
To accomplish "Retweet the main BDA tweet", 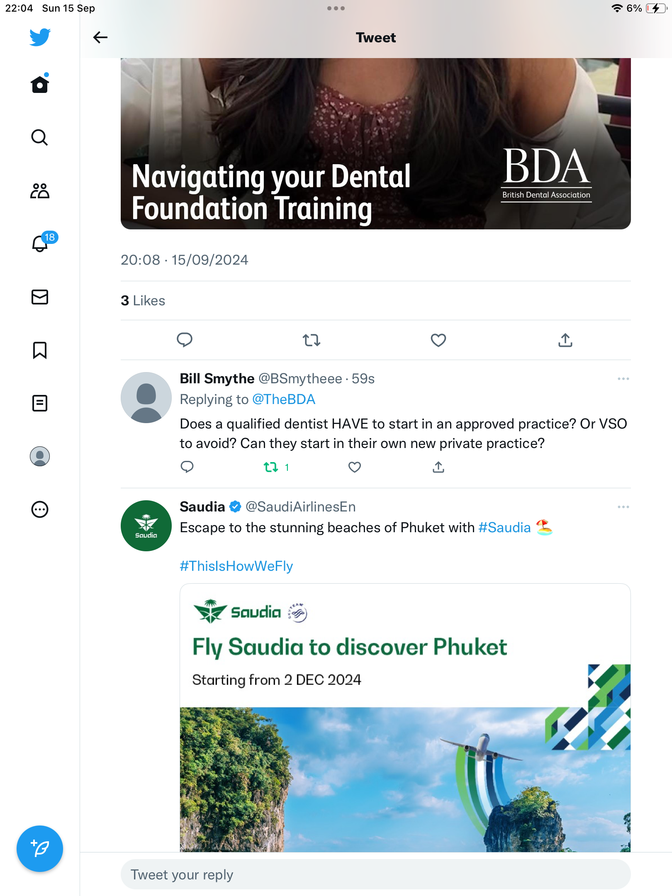I will pyautogui.click(x=311, y=340).
